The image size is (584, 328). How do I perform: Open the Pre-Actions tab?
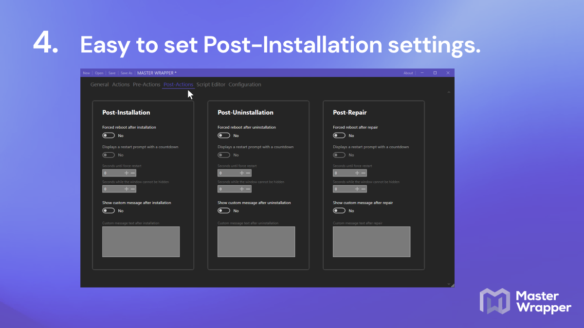[146, 85]
